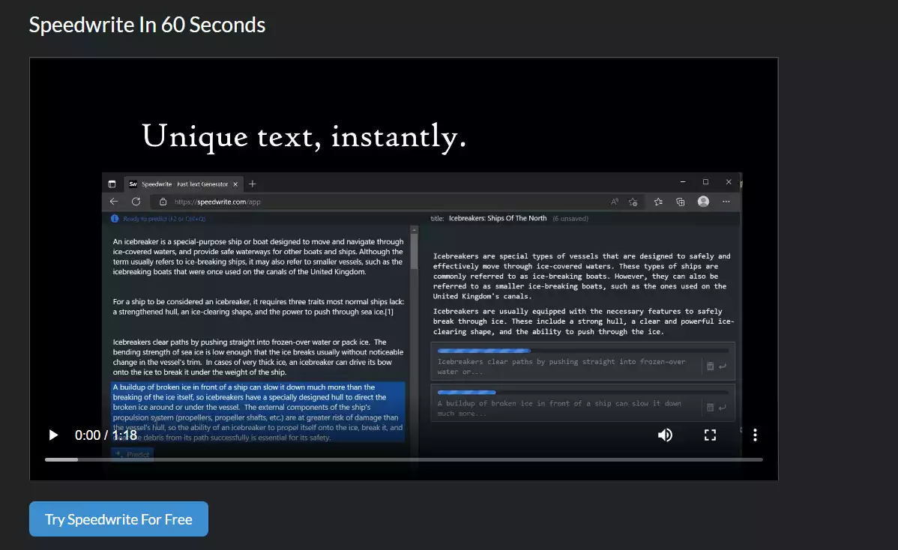The width and height of the screenshot is (898, 550).
Task: Click source paragraph 'Icebreakers clear paths by pushing'
Action: pos(259,357)
